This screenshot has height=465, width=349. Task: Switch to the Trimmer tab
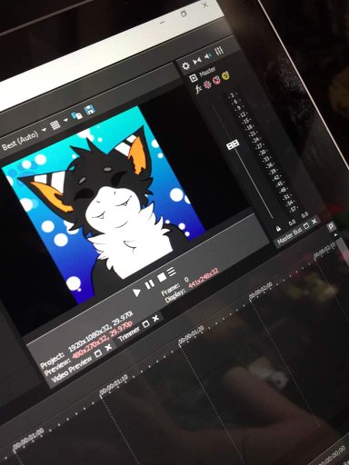tap(129, 333)
